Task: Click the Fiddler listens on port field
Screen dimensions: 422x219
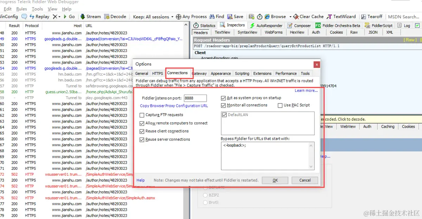Action: point(195,98)
